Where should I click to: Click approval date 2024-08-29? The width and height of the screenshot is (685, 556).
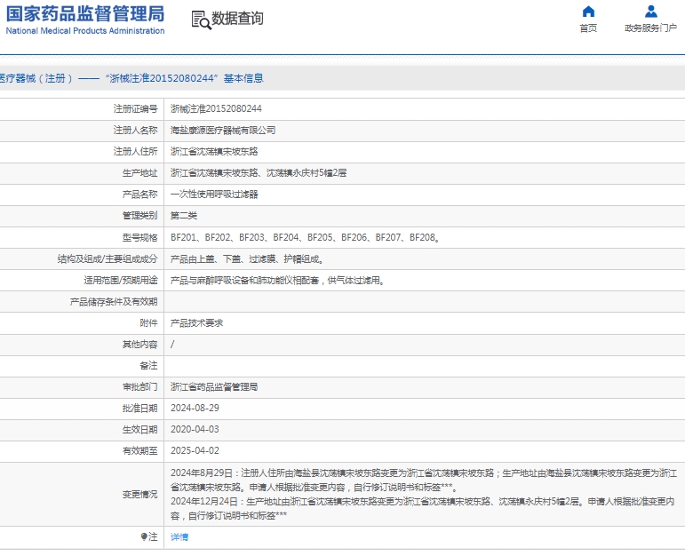point(195,409)
